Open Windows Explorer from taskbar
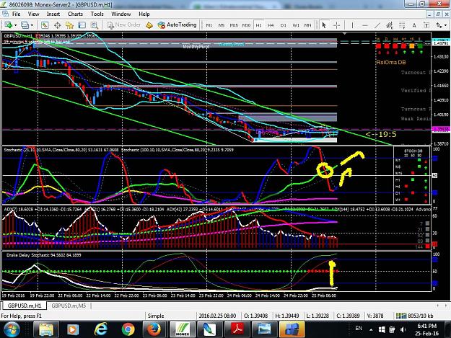The height and width of the screenshot is (338, 451). click(46, 329)
